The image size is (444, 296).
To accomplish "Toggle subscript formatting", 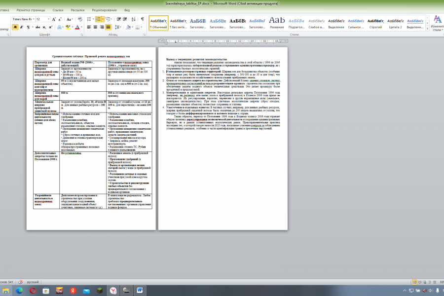I will pos(44,27).
